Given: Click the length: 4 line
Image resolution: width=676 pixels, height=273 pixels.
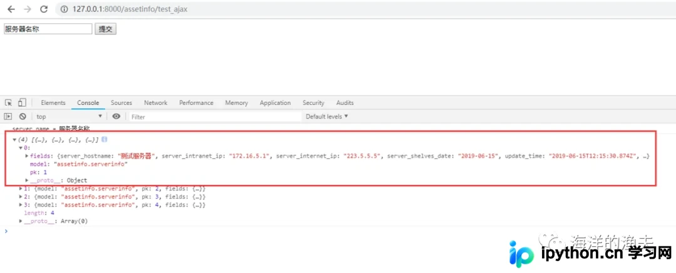Looking at the screenshot, I should tap(39, 213).
